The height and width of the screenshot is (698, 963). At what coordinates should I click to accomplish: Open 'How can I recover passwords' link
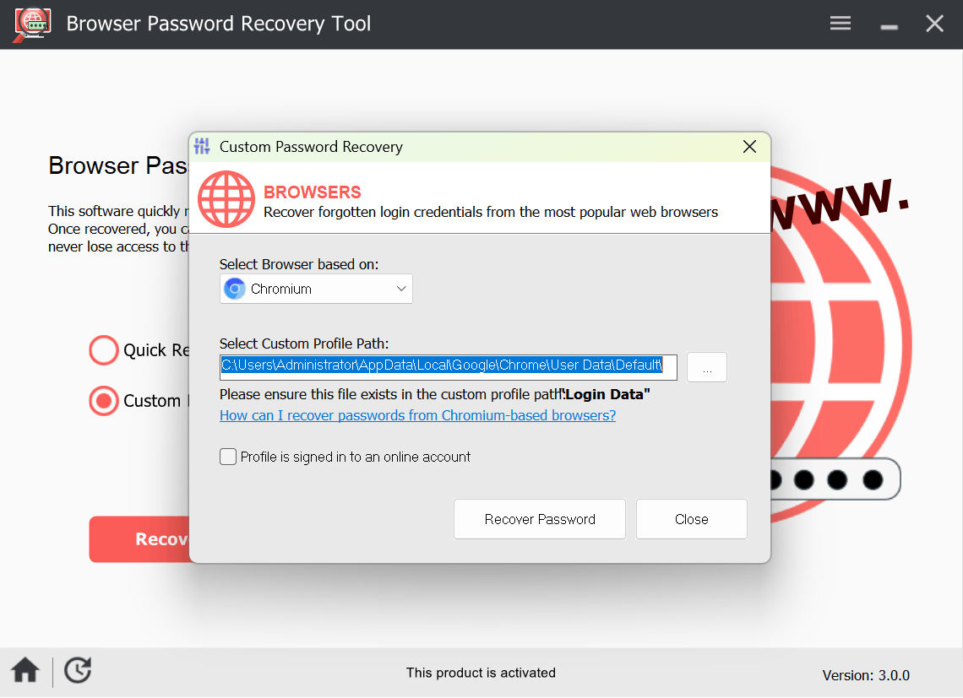(x=417, y=415)
